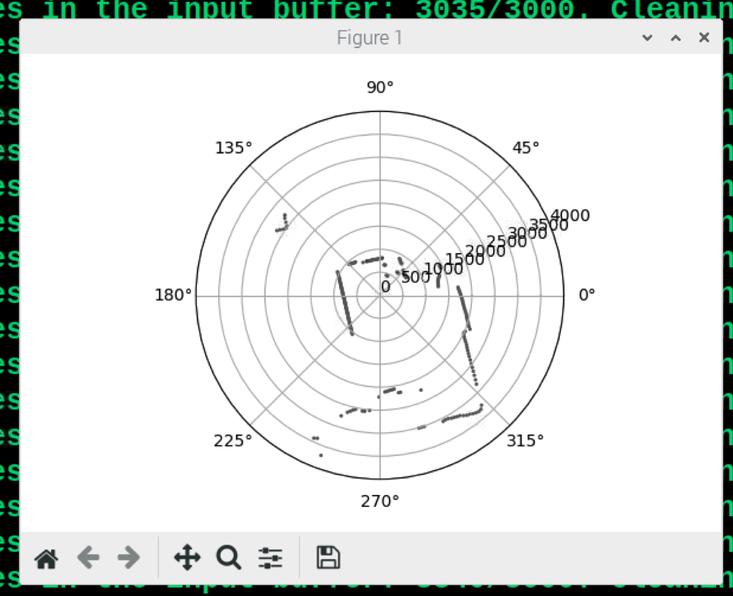Open the Configure subplots sliders tool
Viewport: 733px width, 596px height.
coord(271,558)
